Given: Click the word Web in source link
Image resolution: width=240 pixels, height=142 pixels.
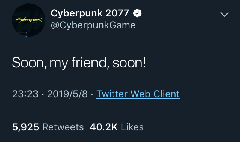Looking at the screenshot, I should pyautogui.click(x=140, y=94).
